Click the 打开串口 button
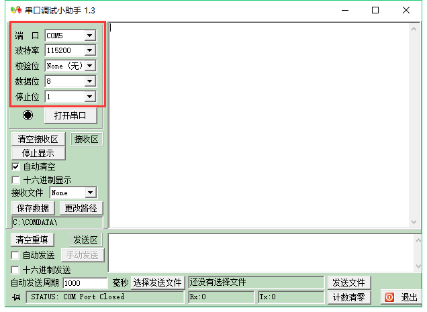 70,115
